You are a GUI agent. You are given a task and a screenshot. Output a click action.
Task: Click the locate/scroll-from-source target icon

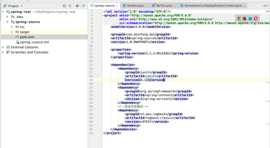pyautogui.click(x=64, y=6)
